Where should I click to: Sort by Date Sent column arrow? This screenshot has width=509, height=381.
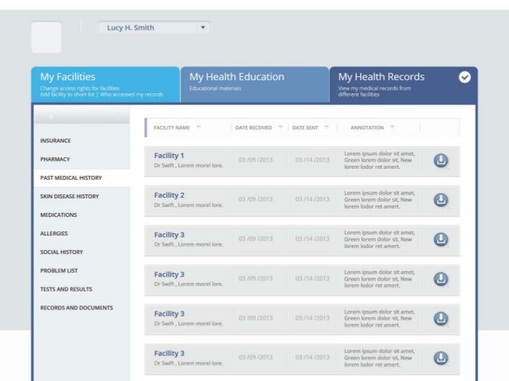(x=327, y=127)
